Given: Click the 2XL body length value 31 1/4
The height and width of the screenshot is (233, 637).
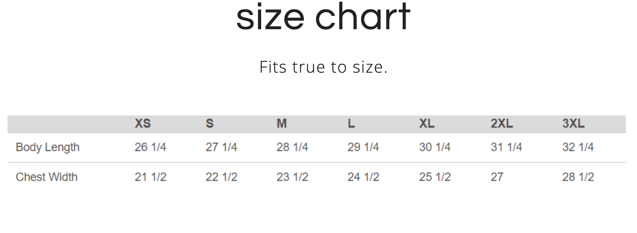Looking at the screenshot, I should [x=506, y=147].
